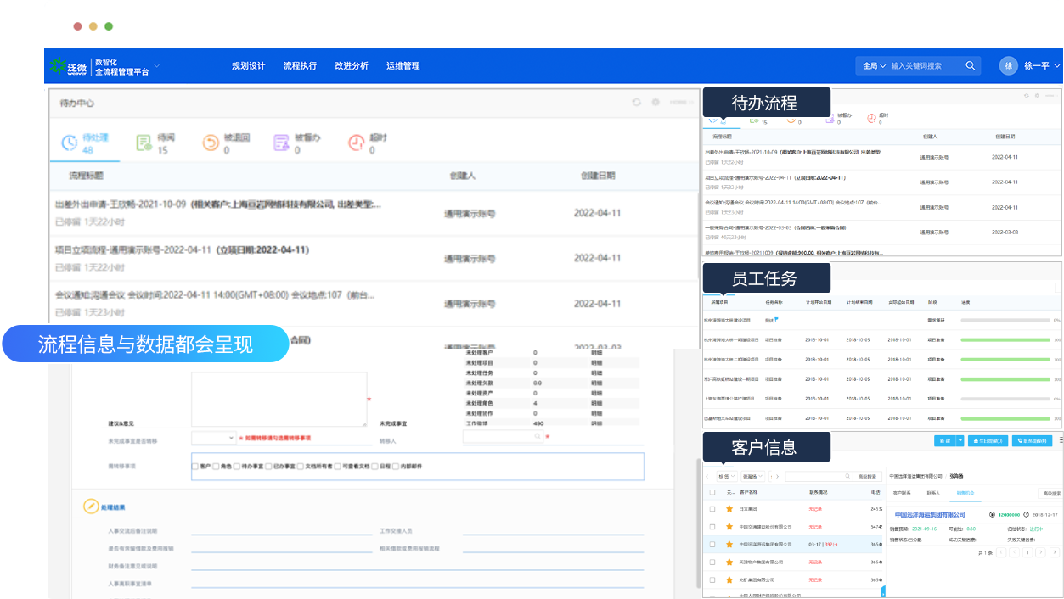Click the refresh icon in 待办中心 header
The image size is (1064, 599).
[636, 103]
